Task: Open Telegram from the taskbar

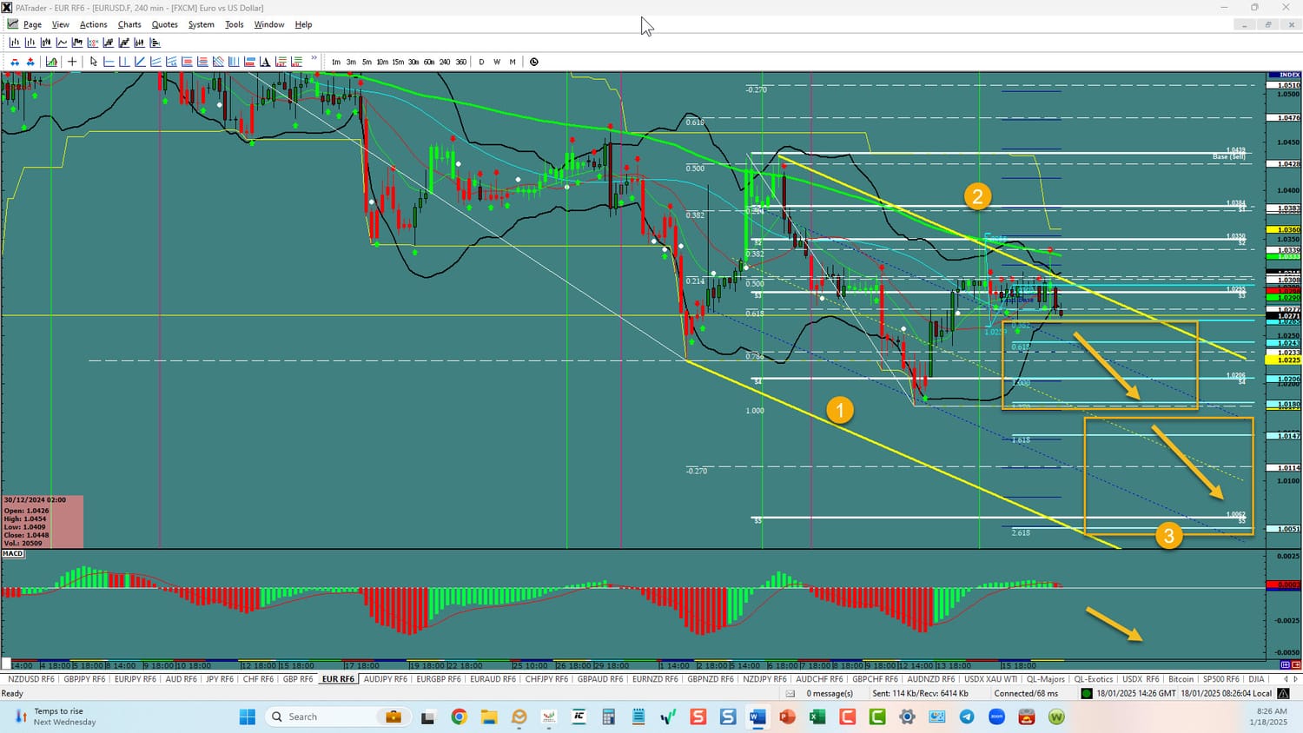Action: 967,716
